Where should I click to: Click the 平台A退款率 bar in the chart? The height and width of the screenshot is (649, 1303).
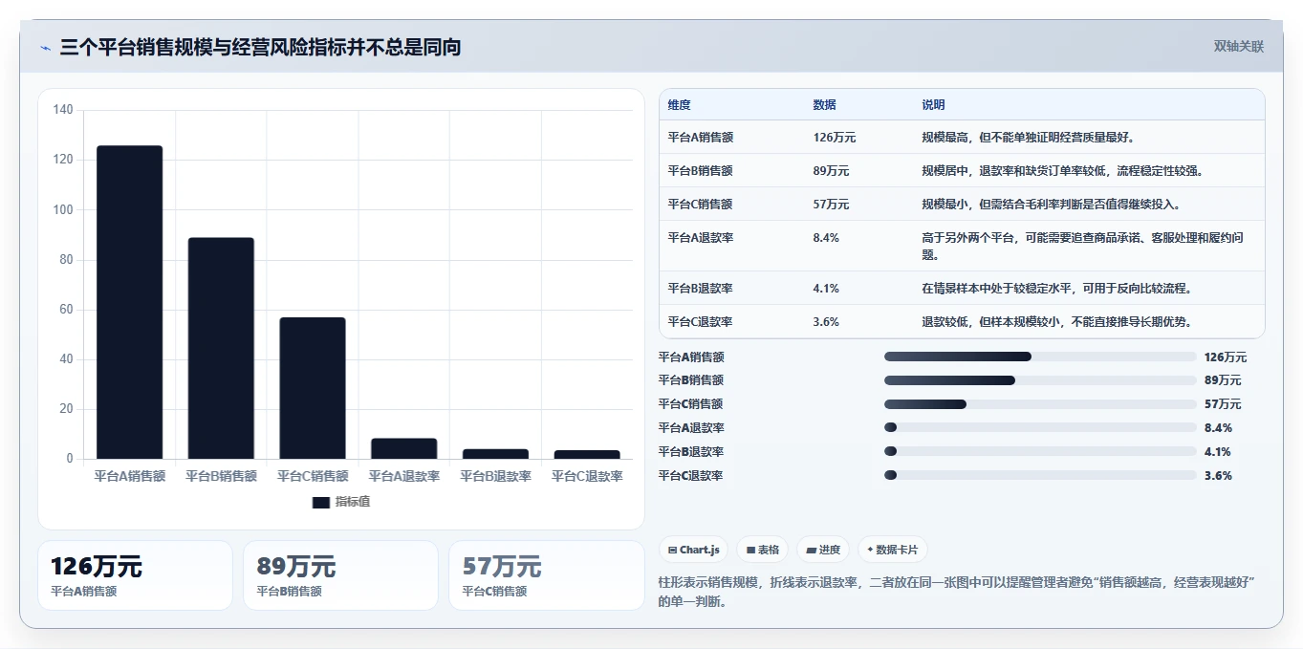[x=403, y=448]
